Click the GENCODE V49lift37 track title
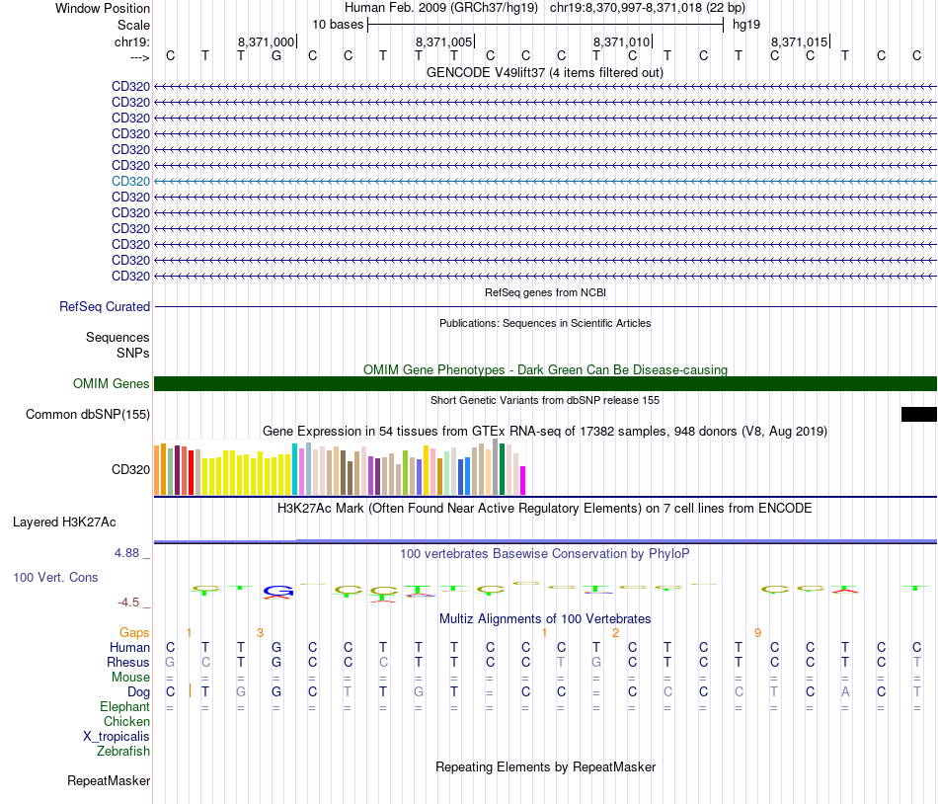This screenshot has height=804, width=938. (x=544, y=72)
